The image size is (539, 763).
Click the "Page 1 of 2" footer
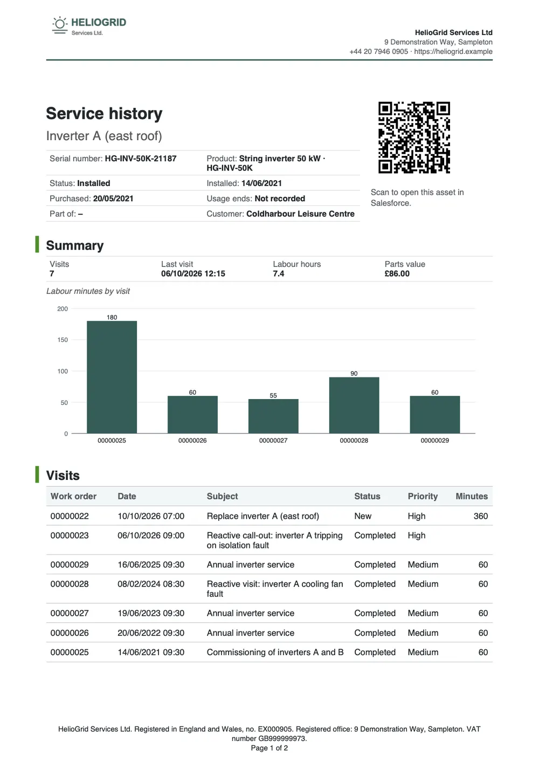[269, 748]
